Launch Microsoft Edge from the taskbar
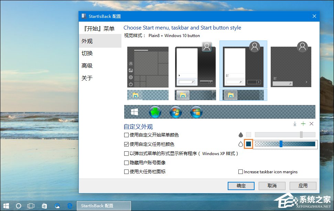The height and width of the screenshot is (211, 334). pos(70,206)
